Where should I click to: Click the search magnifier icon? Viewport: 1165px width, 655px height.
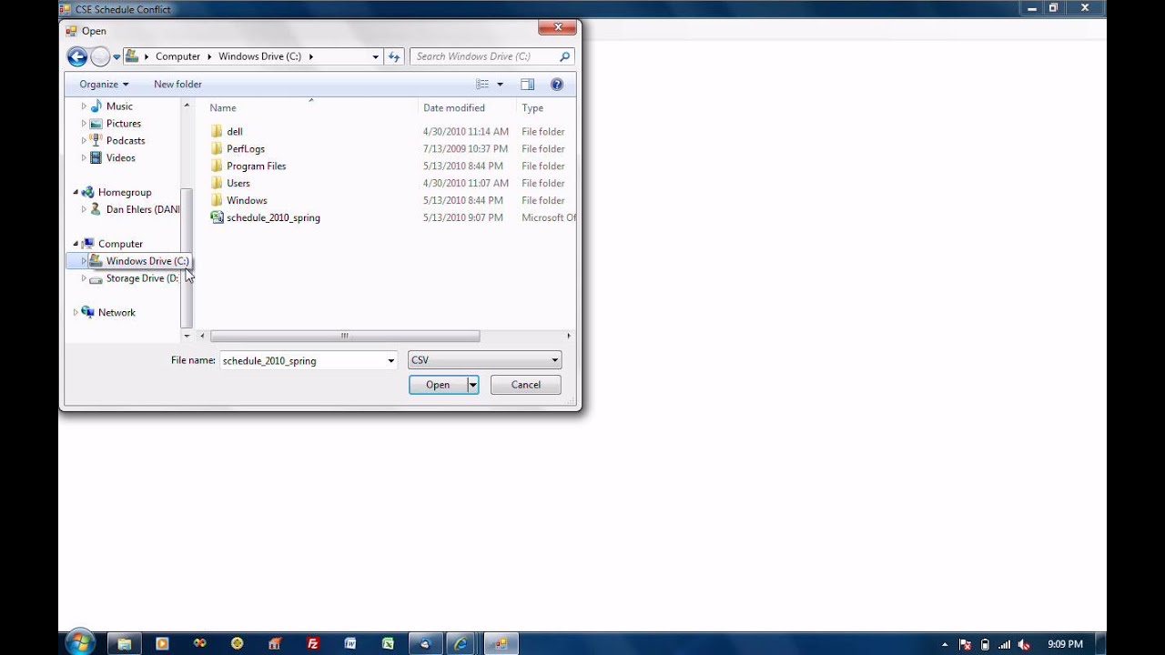(565, 56)
